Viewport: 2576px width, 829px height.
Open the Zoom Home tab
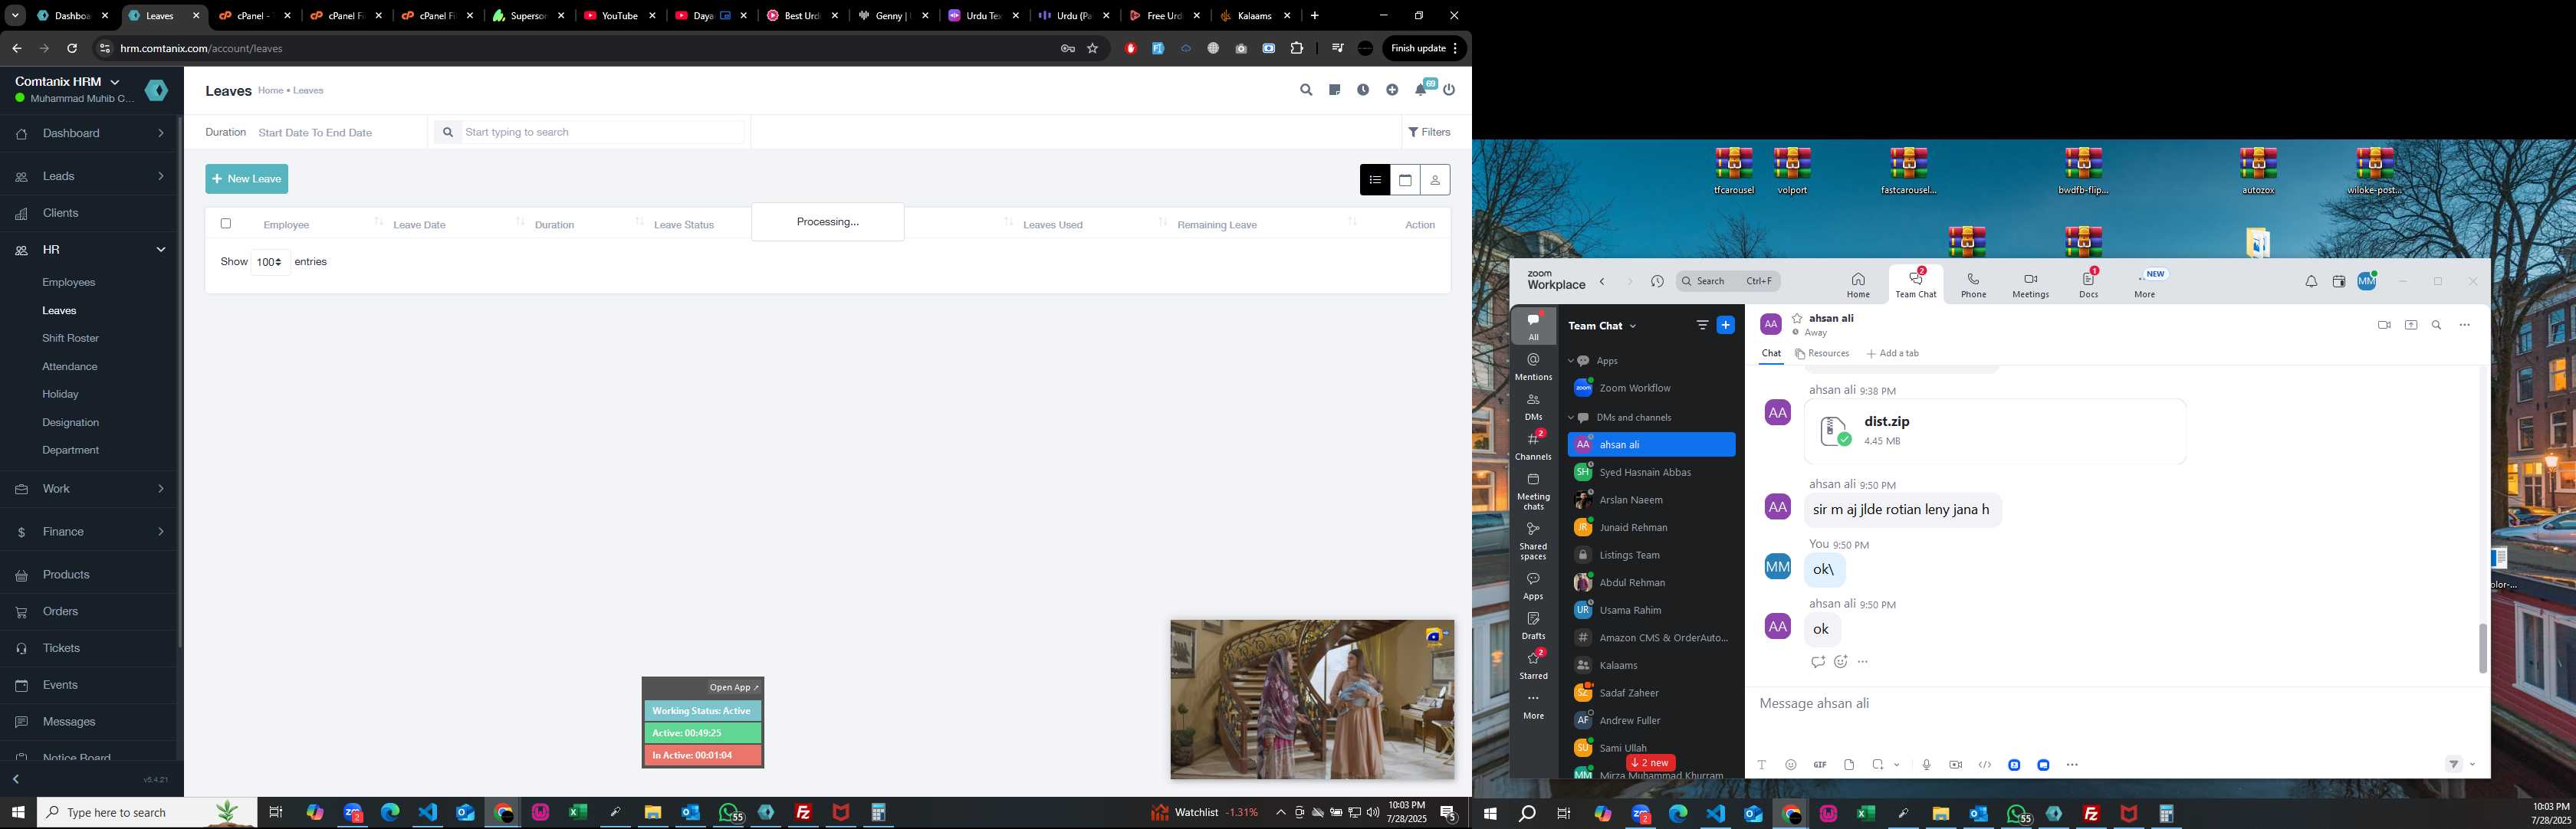point(1858,283)
